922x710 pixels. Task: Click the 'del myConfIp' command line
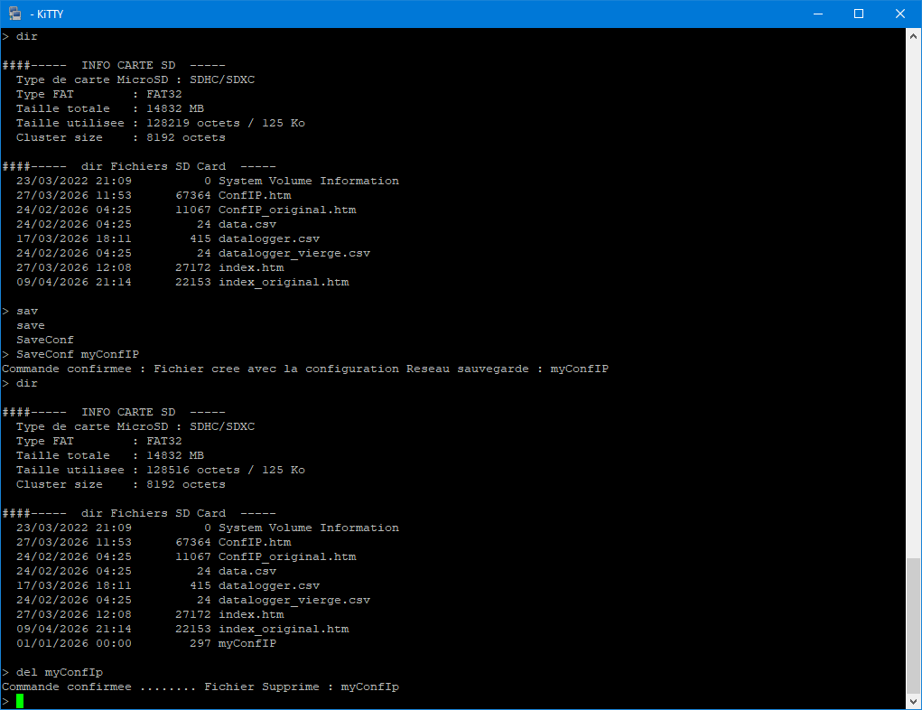pyautogui.click(x=60, y=672)
